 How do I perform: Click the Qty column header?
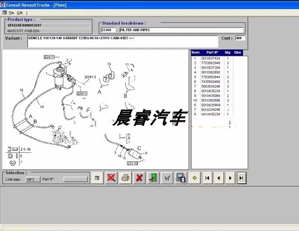click(x=227, y=53)
